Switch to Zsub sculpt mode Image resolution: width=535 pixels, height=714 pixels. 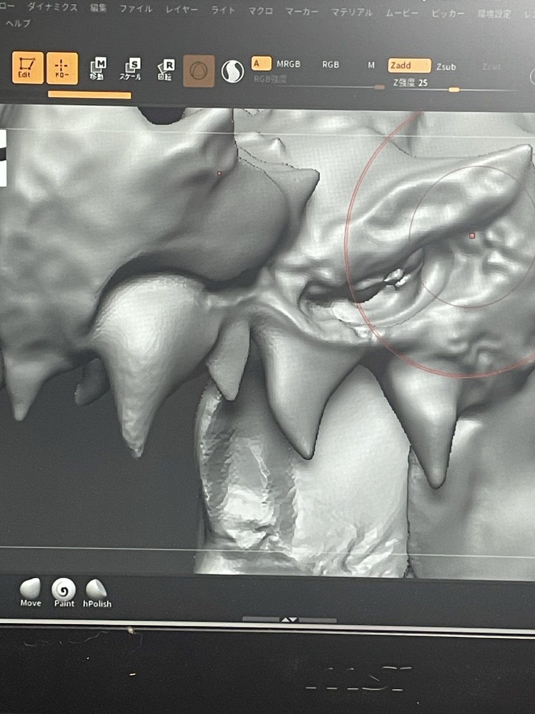click(446, 67)
